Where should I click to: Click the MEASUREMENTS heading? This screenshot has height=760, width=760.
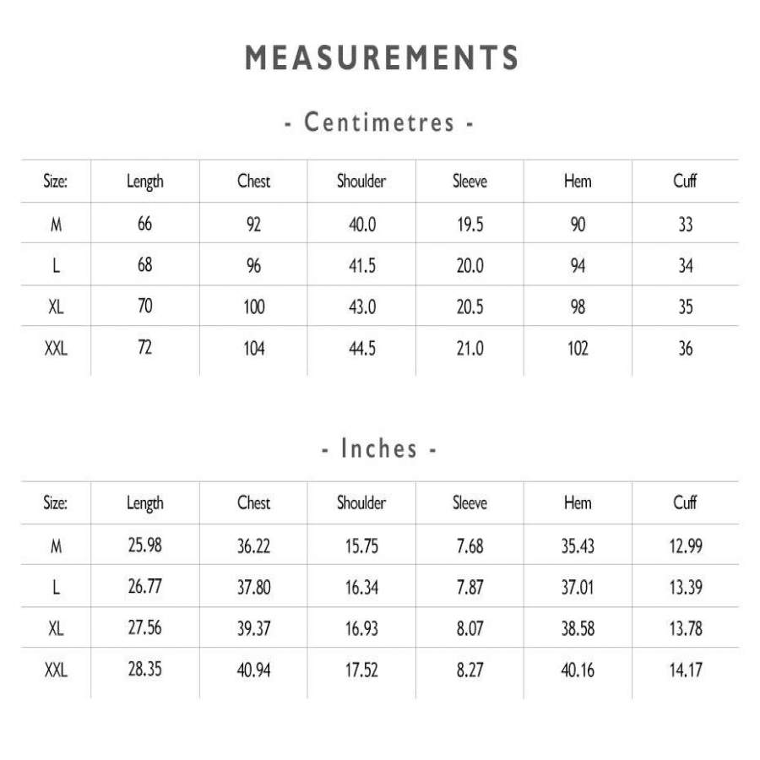coord(382,58)
